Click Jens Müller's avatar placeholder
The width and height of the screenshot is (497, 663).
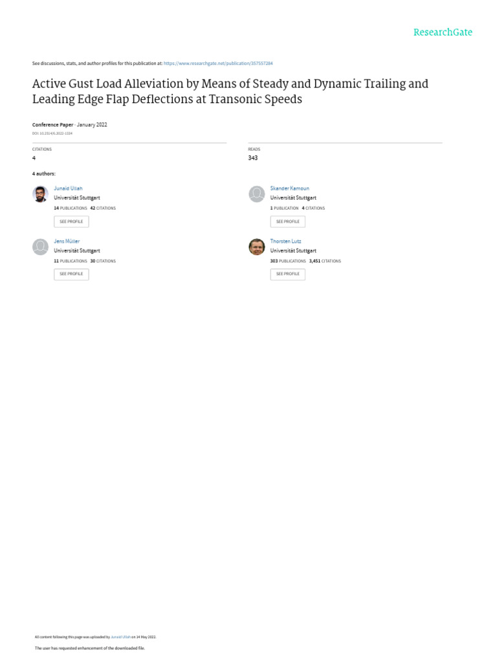[x=40, y=247]
